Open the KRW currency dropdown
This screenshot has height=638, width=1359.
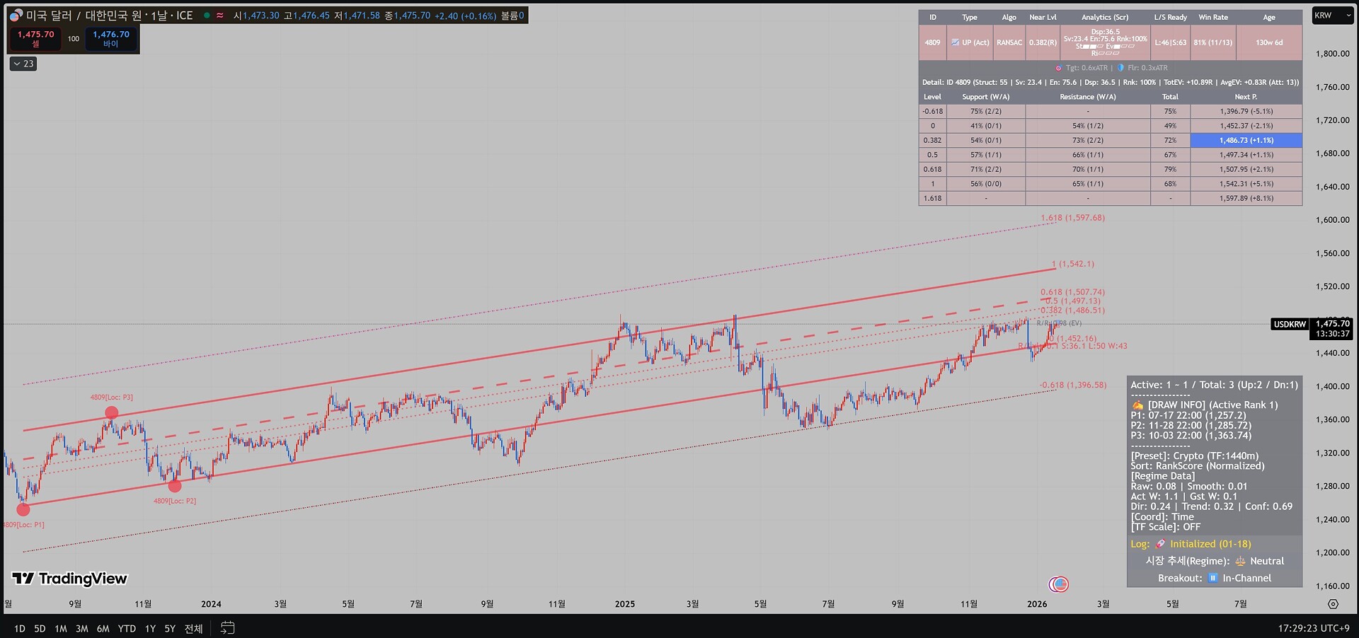pos(1333,16)
